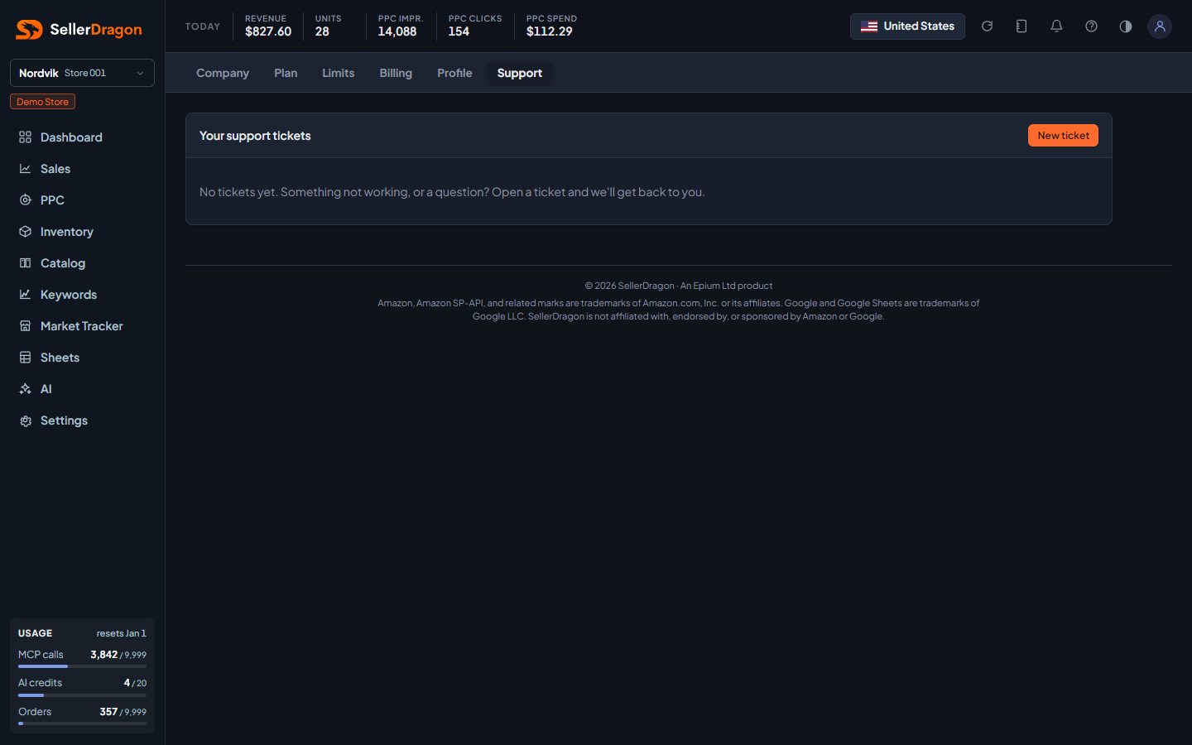Viewport: 1192px width, 745px height.
Task: Click the Inventory box icon
Action: (26, 232)
